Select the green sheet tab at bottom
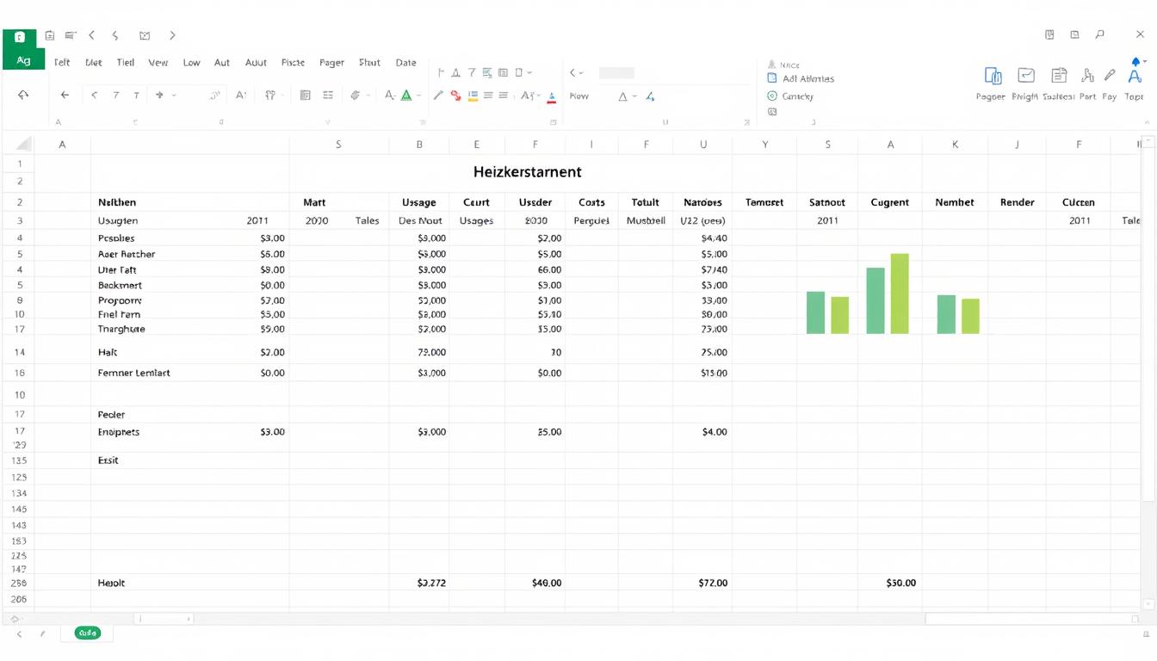 [88, 633]
